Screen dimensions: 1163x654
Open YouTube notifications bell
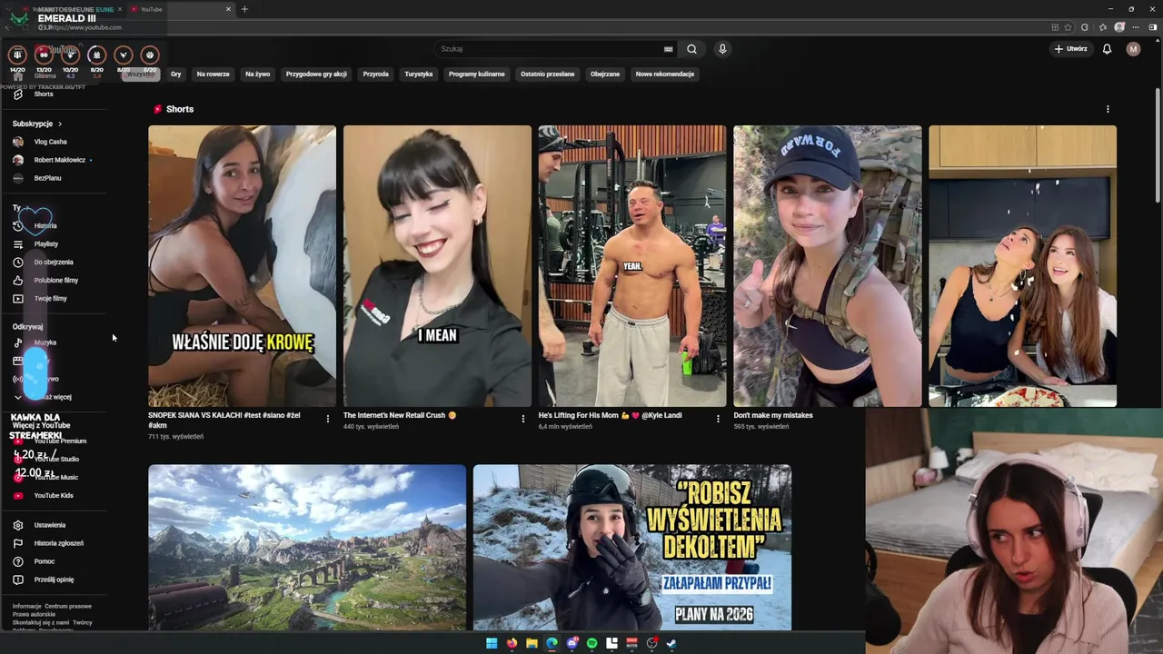1107,49
